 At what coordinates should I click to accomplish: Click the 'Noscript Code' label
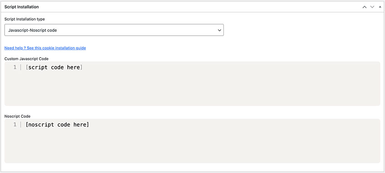tap(17, 116)
